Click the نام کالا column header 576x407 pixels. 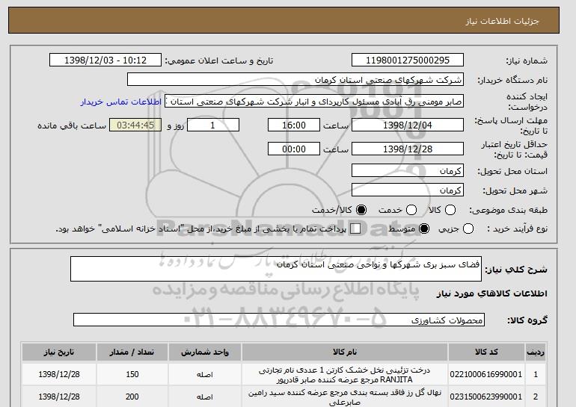[345, 352]
